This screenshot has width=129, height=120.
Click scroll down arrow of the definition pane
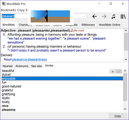pos(126,59)
